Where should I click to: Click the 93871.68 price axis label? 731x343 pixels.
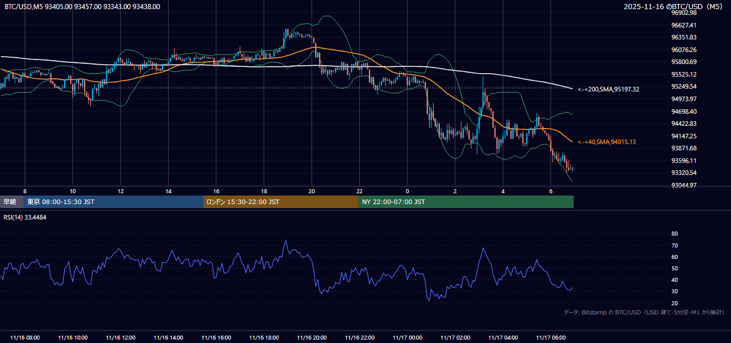point(684,148)
